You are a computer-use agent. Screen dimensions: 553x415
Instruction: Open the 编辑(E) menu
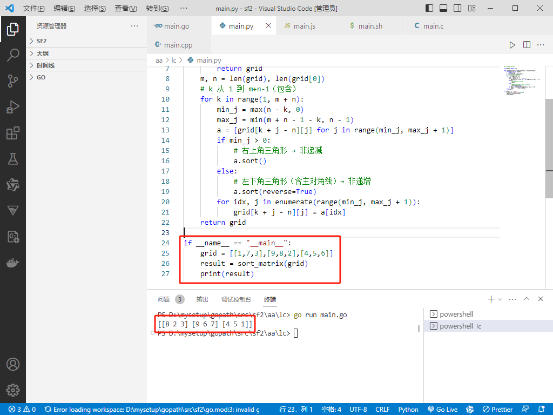click(64, 8)
